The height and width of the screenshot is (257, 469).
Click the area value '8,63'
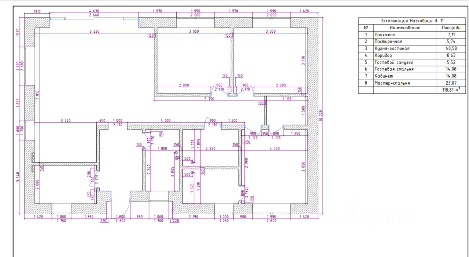point(451,55)
